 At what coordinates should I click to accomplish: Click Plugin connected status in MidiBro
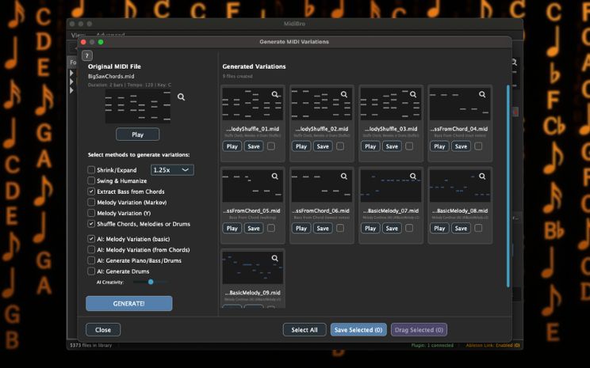[432, 345]
